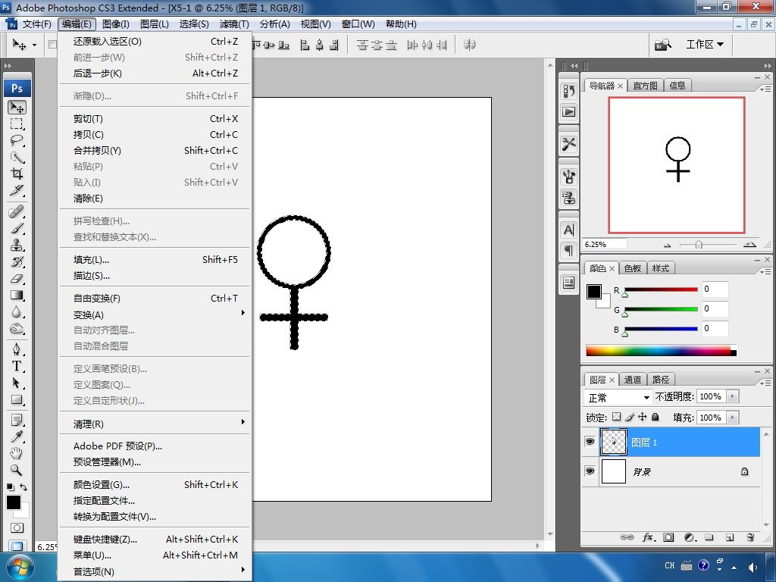Select the Brush tool
Image resolution: width=776 pixels, height=582 pixels.
tap(17, 229)
